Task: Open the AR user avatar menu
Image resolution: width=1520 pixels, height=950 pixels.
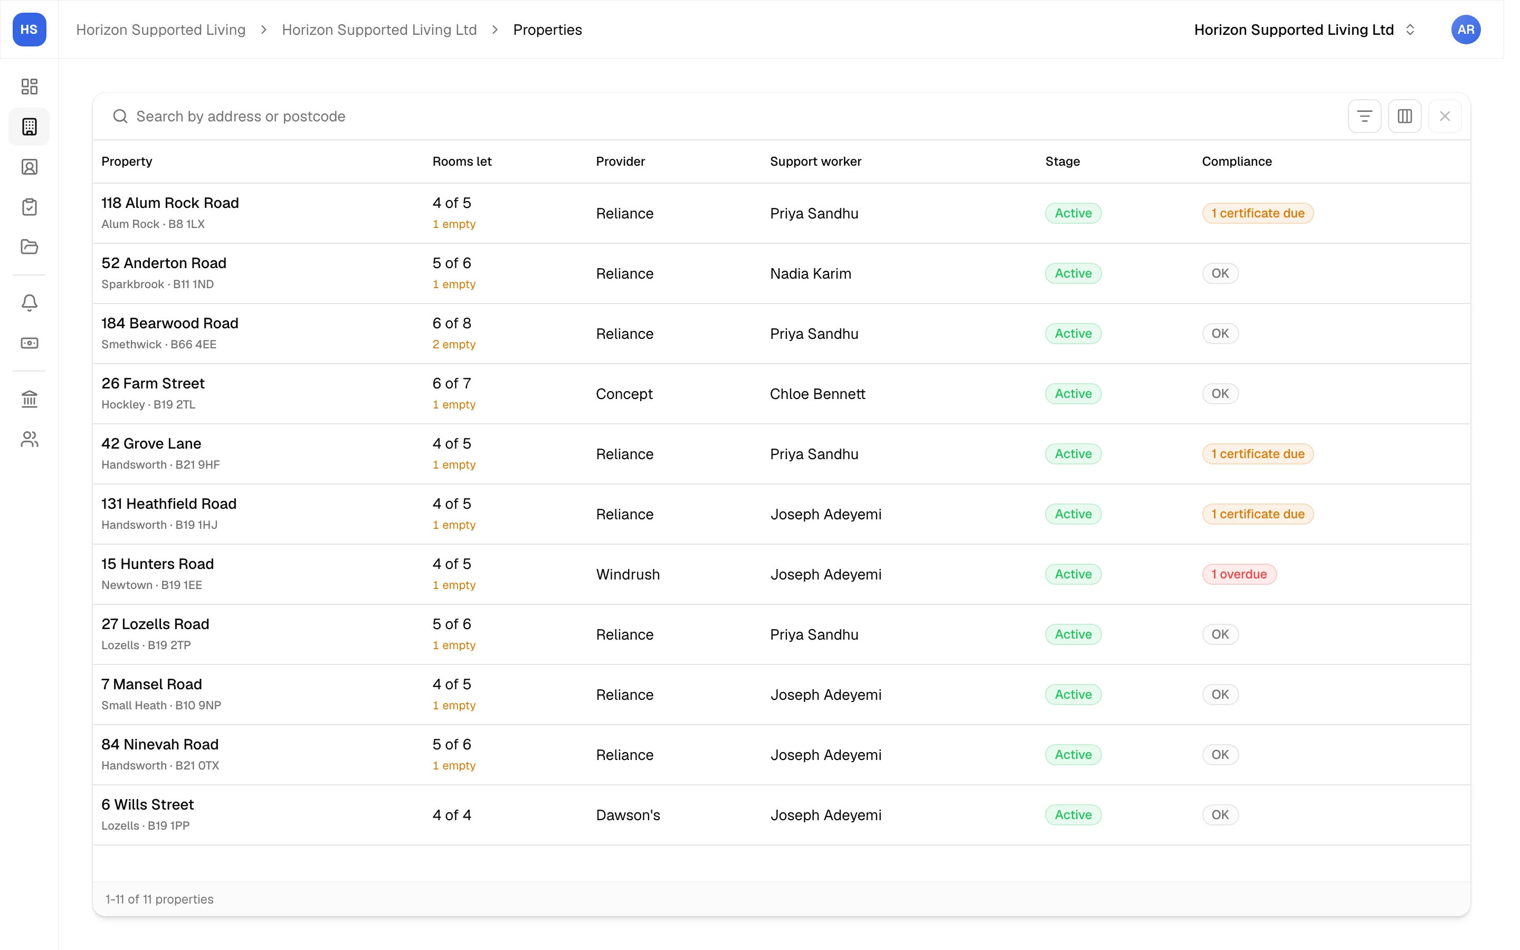Action: pyautogui.click(x=1465, y=30)
